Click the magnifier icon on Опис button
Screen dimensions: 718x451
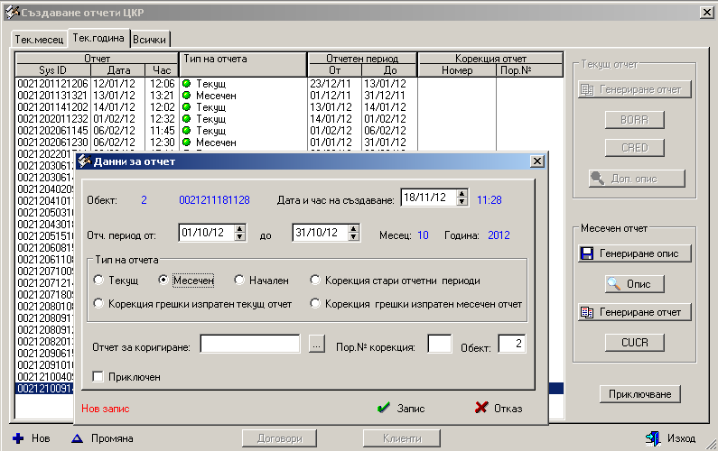pyautogui.click(x=613, y=284)
